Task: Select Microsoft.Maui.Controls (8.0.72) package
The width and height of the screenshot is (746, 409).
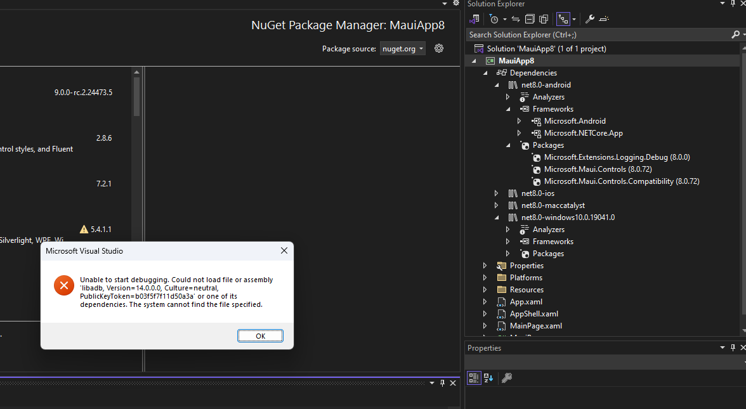Action: [598, 169]
